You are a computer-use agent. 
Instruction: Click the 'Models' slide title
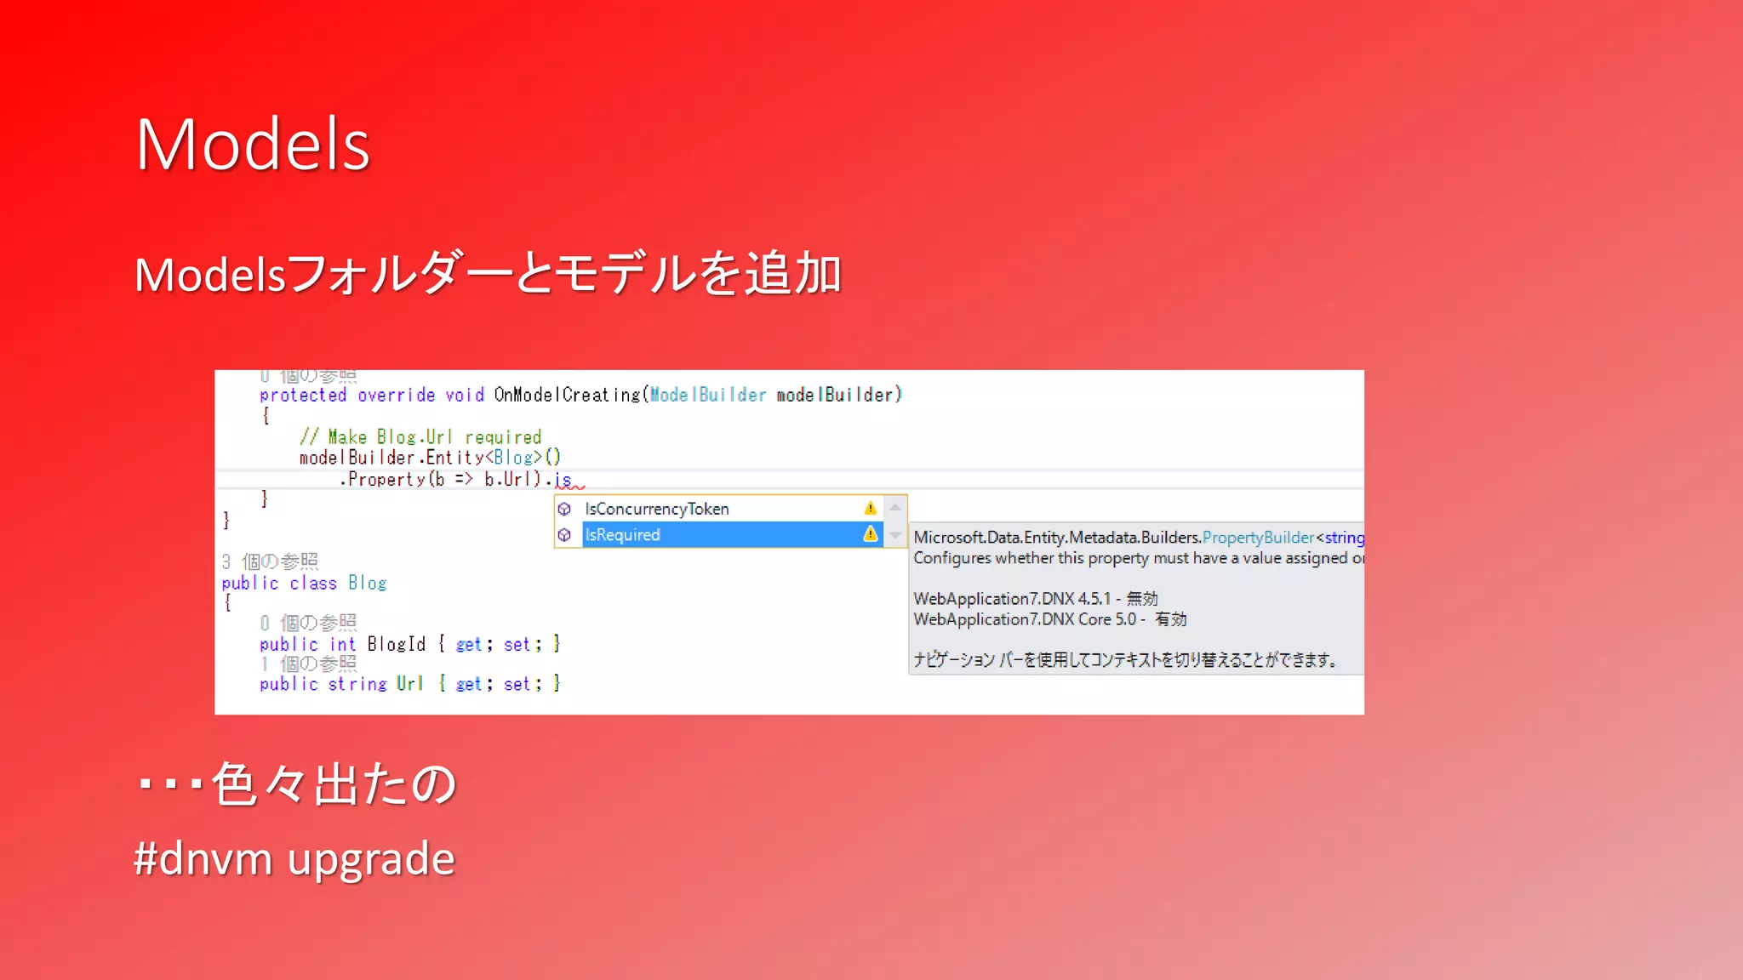click(x=253, y=145)
